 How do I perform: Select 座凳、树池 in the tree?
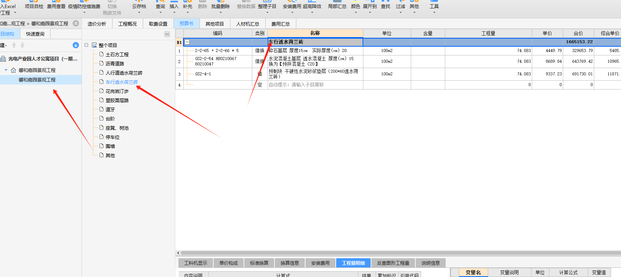point(117,128)
